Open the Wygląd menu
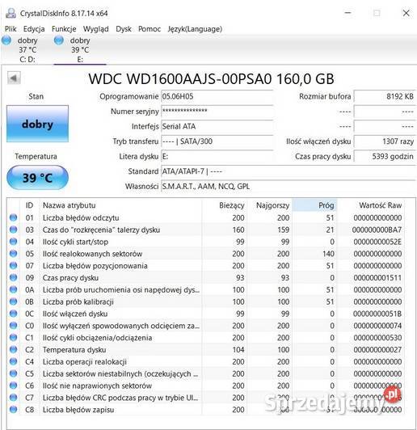The height and width of the screenshot is (430, 417). (95, 29)
